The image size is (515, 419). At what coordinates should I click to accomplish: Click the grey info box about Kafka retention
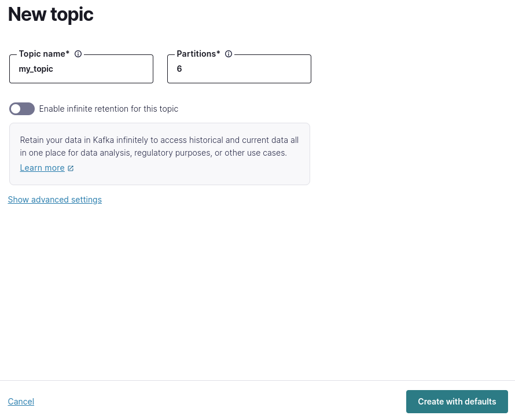click(231, 171)
